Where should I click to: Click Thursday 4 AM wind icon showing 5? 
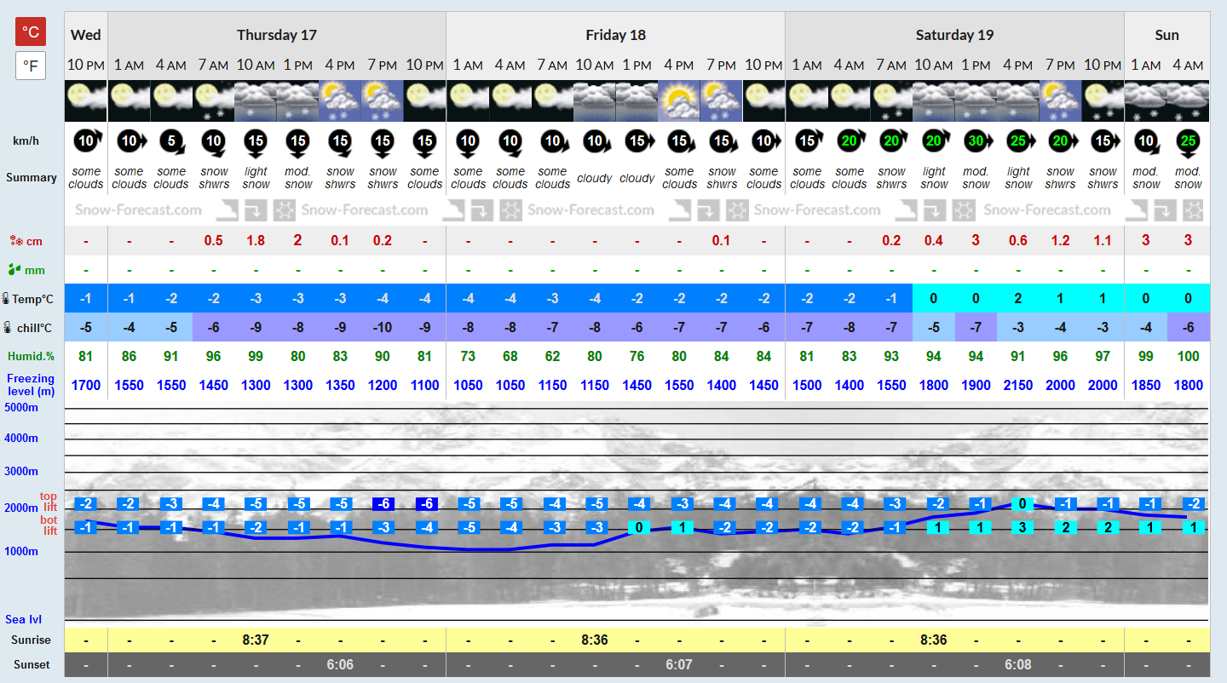click(x=171, y=142)
